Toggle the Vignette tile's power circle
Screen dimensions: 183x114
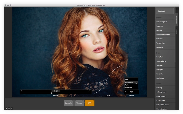83,101
